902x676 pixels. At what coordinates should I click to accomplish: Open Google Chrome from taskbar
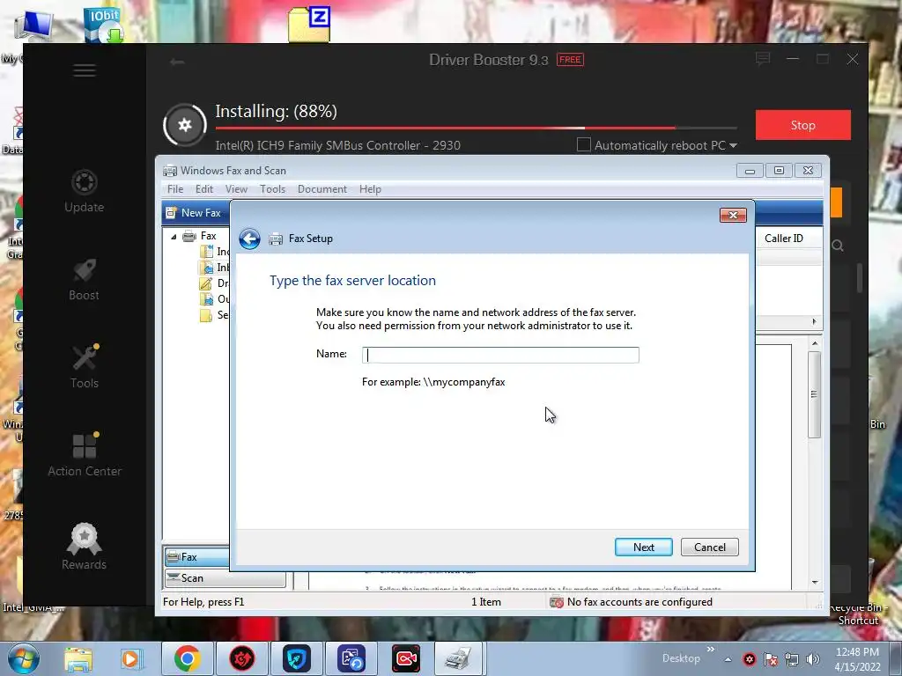tap(188, 658)
